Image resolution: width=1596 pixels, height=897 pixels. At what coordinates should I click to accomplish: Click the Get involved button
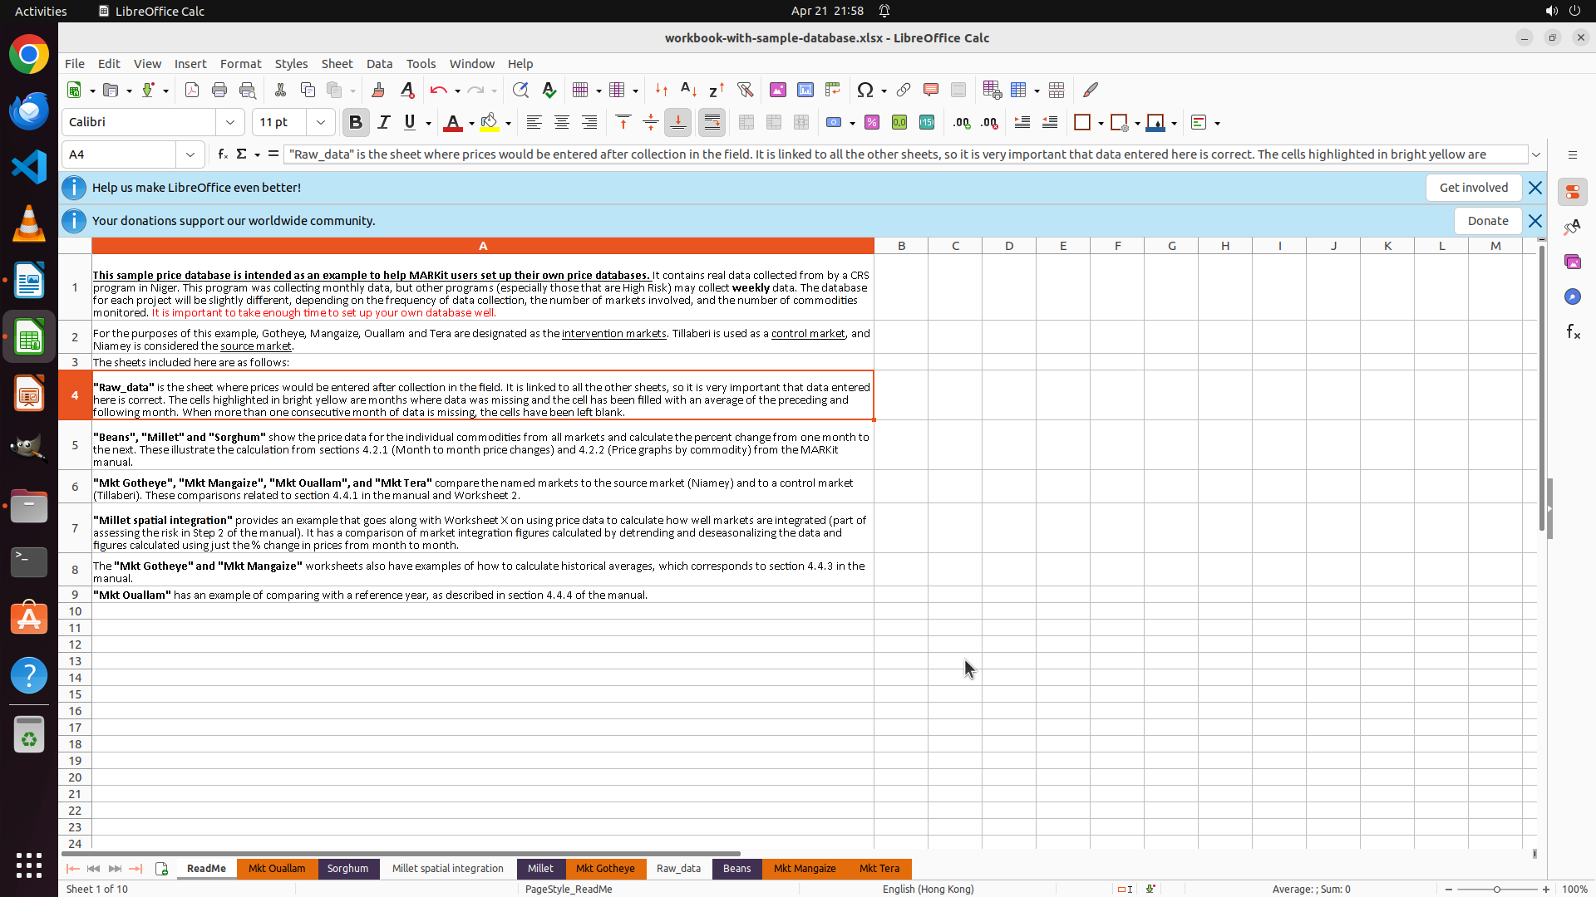[x=1473, y=188]
